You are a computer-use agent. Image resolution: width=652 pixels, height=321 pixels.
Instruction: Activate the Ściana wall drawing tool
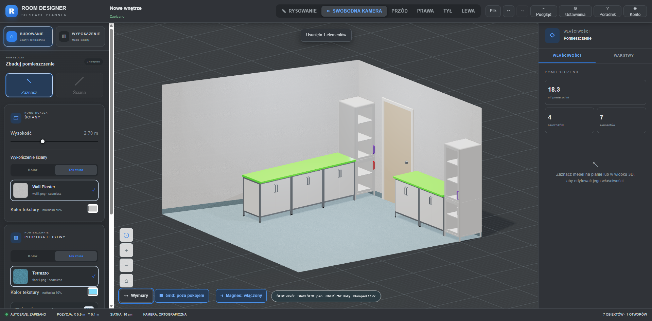click(x=80, y=85)
